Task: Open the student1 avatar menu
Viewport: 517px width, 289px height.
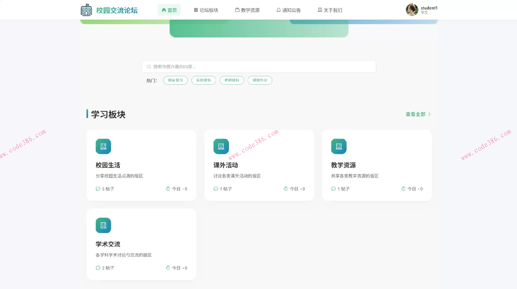Action: pos(412,10)
